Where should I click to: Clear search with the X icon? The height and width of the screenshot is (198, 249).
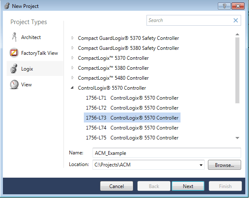[x=236, y=20]
